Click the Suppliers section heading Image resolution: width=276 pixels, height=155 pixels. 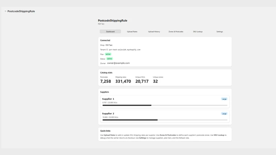(105, 92)
